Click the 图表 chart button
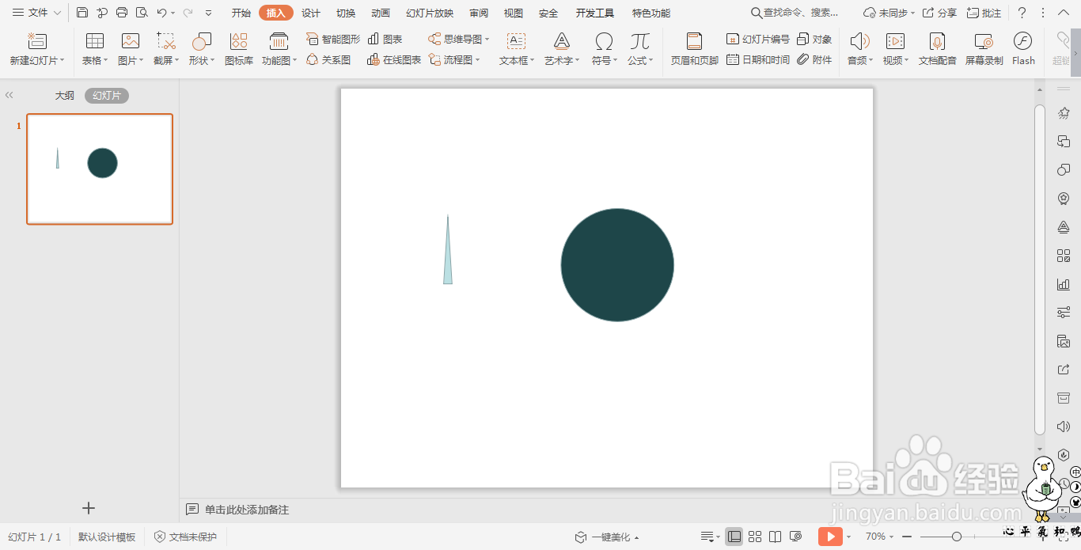 [x=385, y=39]
